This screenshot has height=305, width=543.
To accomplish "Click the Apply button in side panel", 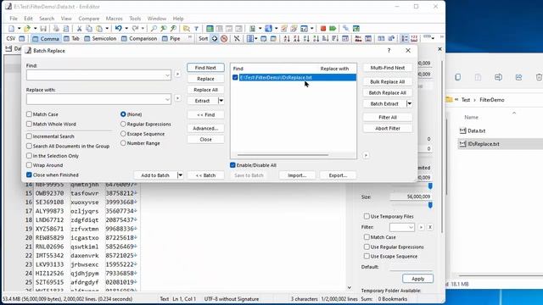I will 417,279.
